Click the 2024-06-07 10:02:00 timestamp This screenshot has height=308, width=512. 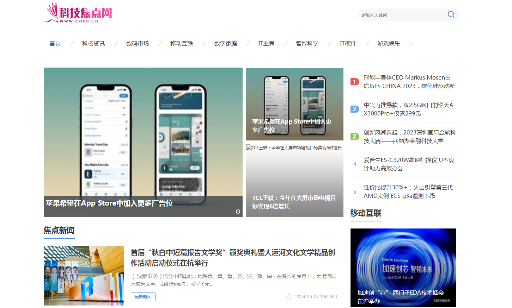pyautogui.click(x=316, y=297)
